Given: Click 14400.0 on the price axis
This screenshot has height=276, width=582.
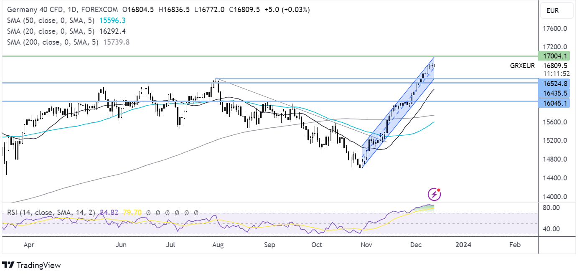Looking at the screenshot, I should coord(555,178).
